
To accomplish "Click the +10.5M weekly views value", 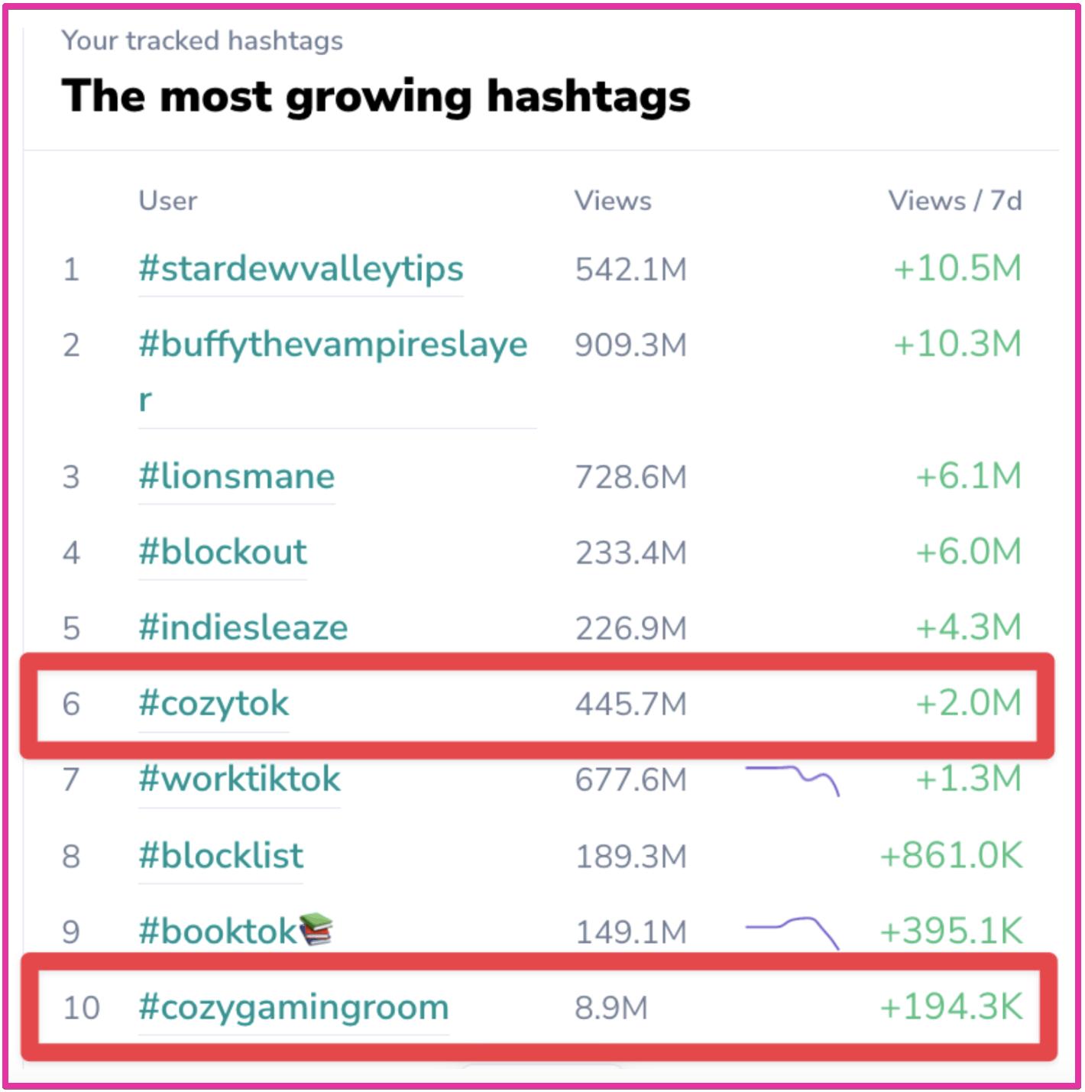I will pyautogui.click(x=957, y=269).
